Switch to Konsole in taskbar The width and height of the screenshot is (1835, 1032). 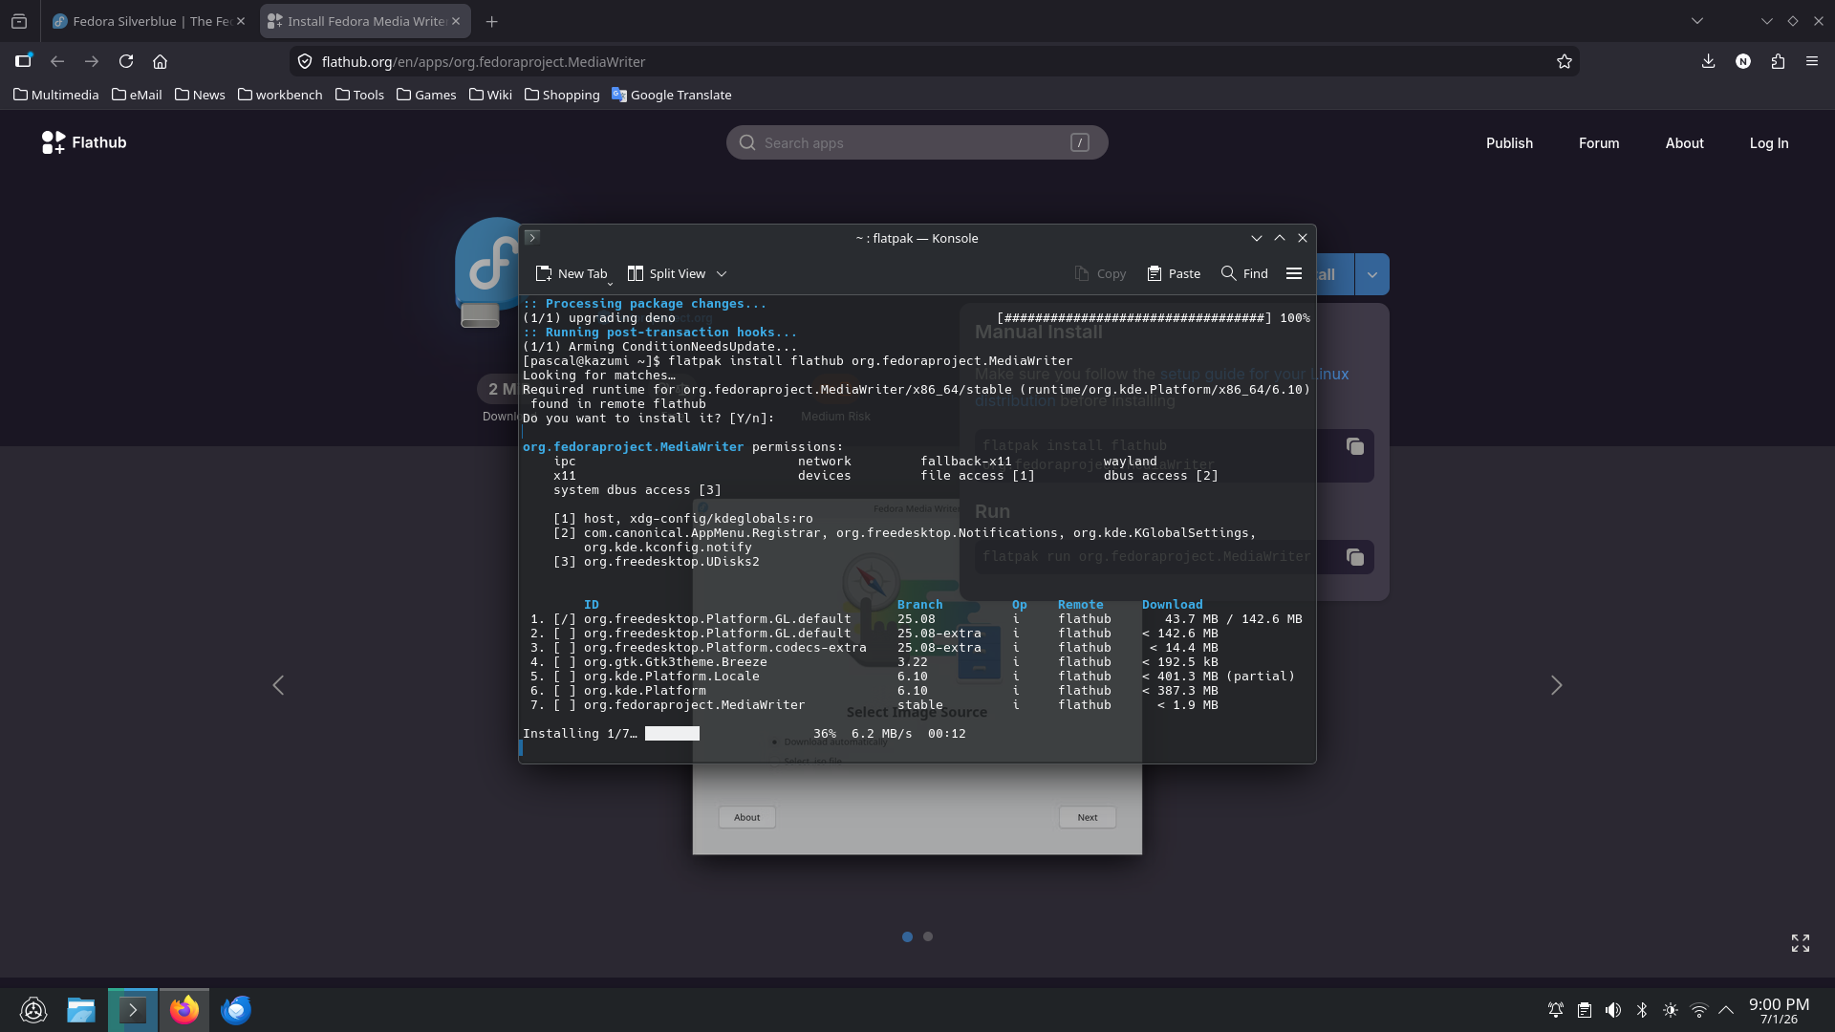(x=133, y=1010)
